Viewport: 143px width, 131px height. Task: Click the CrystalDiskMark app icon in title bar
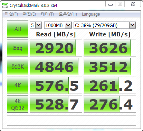[5, 6]
